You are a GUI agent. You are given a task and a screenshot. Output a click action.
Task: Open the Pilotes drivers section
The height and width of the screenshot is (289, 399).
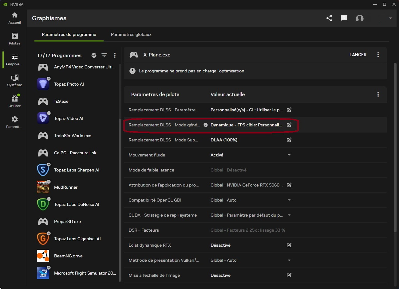point(14,39)
